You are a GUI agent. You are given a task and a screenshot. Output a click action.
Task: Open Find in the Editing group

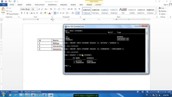point(162,8)
